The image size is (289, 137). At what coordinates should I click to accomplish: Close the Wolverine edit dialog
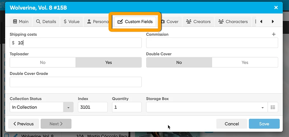[276, 8]
